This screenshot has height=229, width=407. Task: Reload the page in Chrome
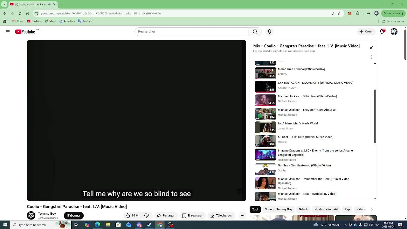pos(20,13)
